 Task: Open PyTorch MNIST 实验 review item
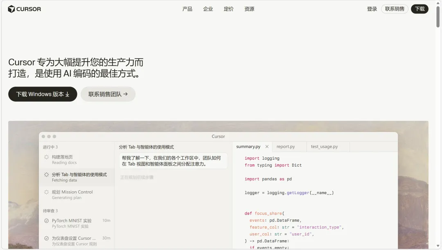tap(77, 223)
